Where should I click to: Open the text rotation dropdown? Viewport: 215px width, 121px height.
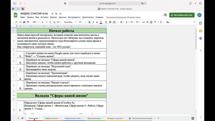(x=138, y=22)
